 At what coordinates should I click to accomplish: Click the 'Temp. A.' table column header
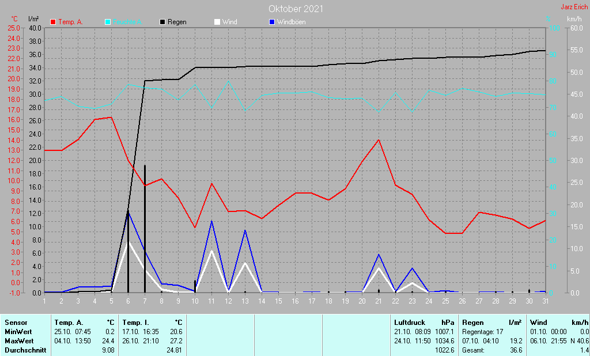(x=69, y=323)
